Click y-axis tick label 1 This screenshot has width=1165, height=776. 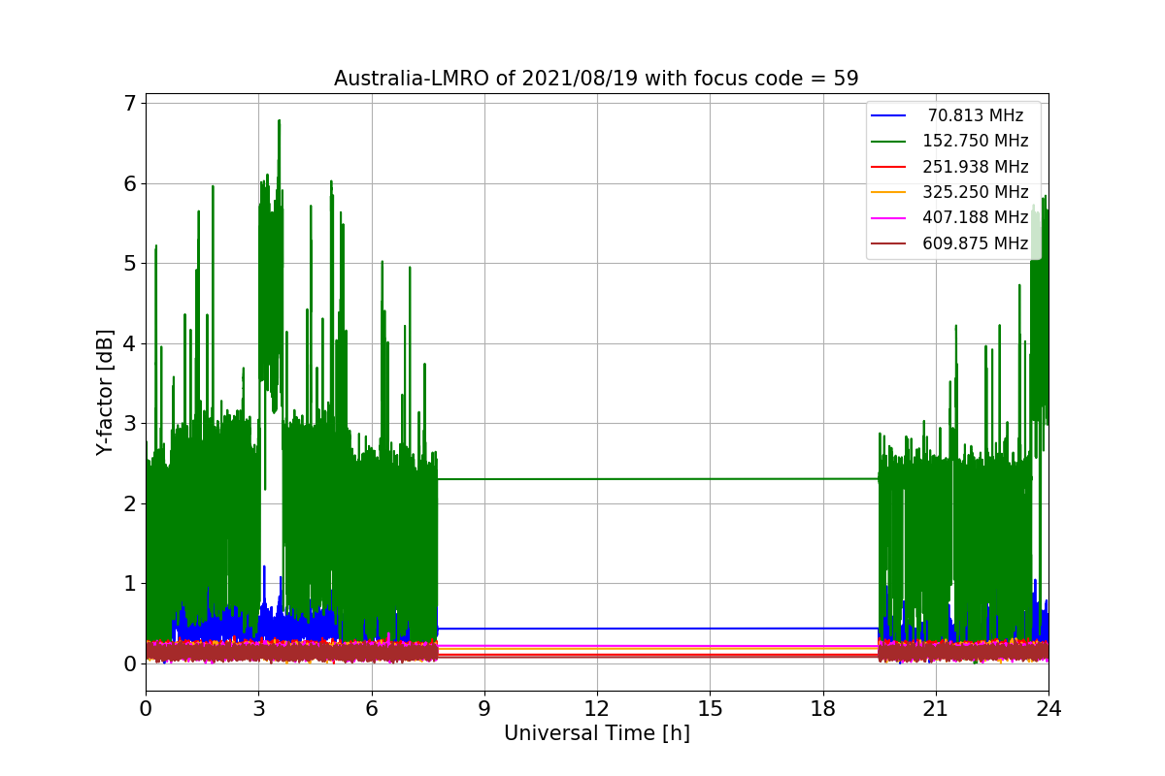pos(129,583)
